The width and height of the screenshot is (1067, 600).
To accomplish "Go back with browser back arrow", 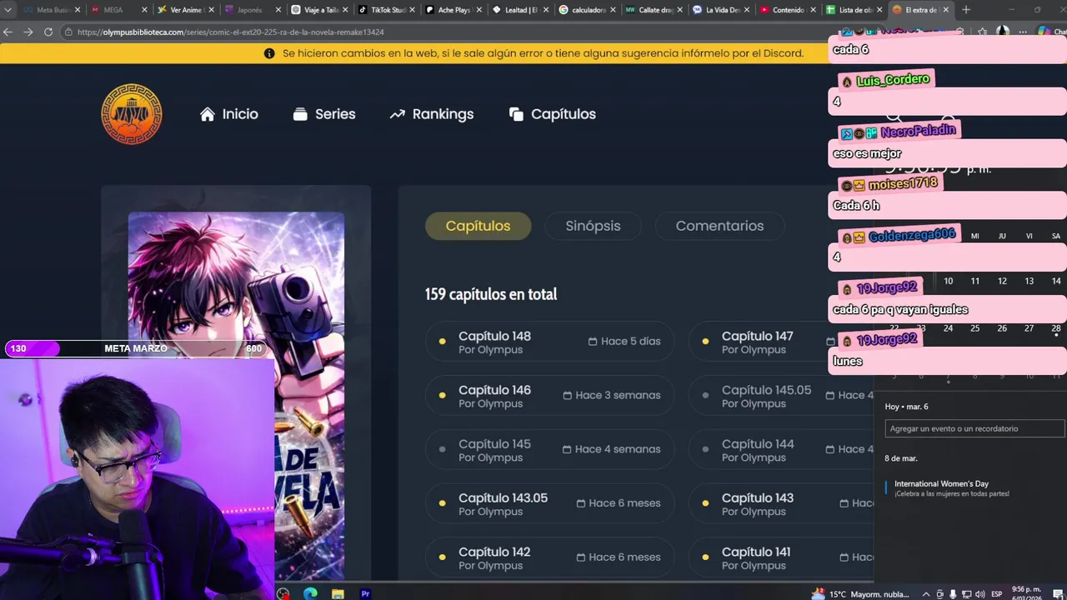I will tap(8, 32).
